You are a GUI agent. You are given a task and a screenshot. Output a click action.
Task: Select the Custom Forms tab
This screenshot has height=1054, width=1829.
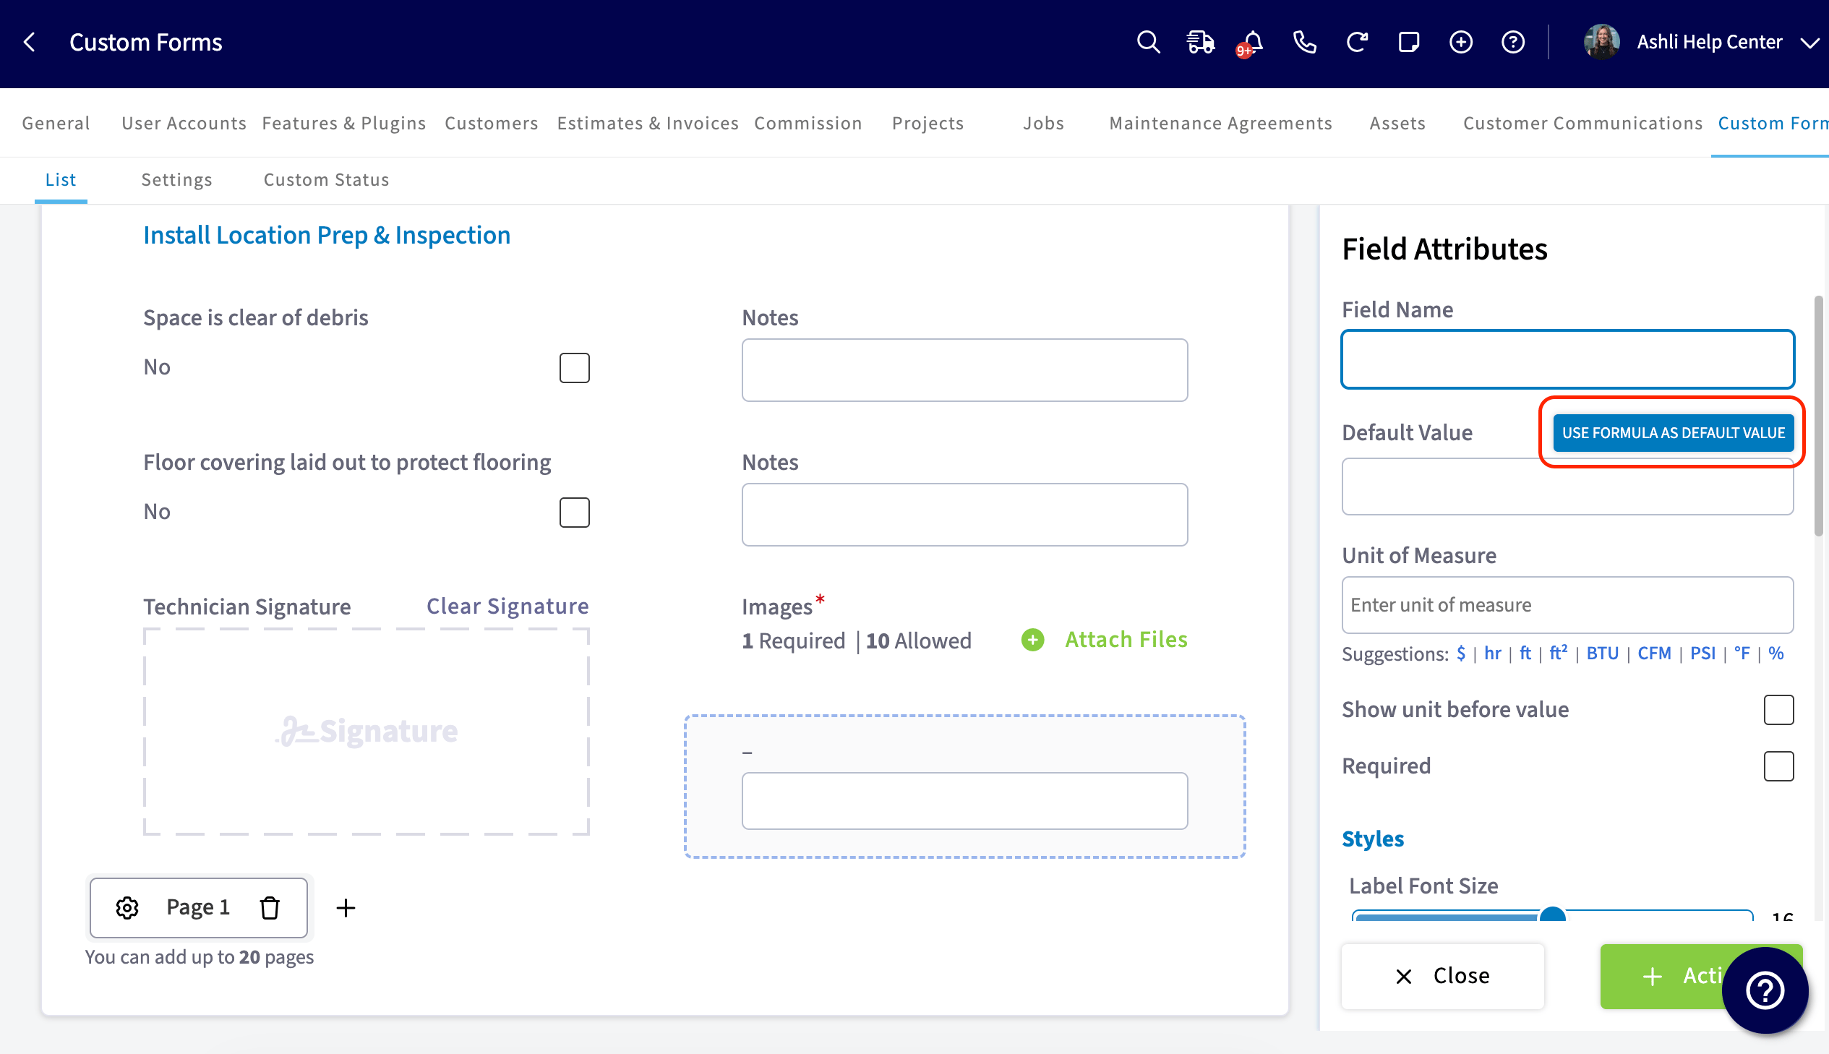click(x=1773, y=123)
